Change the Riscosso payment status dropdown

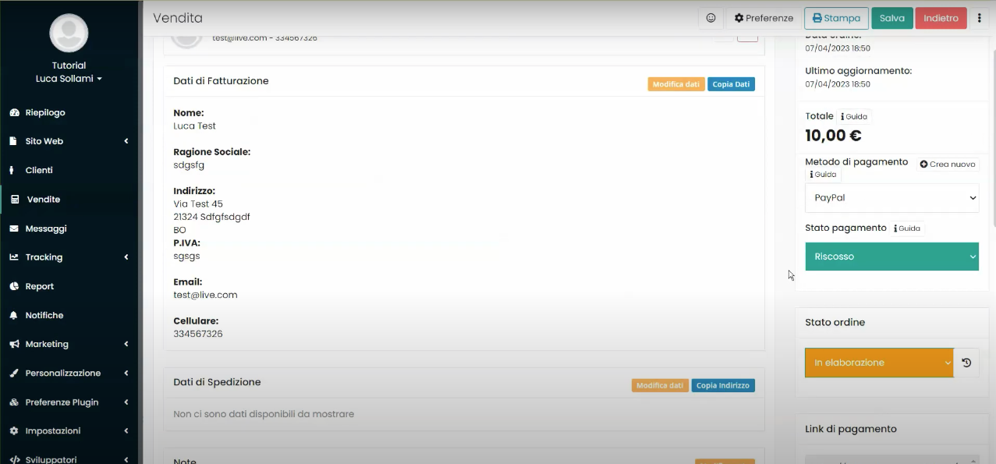[x=891, y=257]
